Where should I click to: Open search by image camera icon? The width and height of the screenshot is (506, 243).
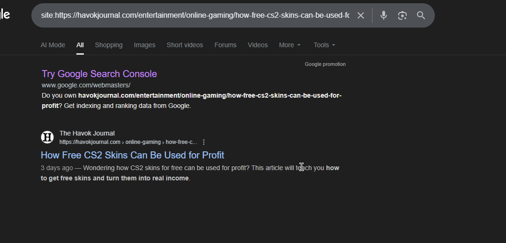tap(402, 15)
